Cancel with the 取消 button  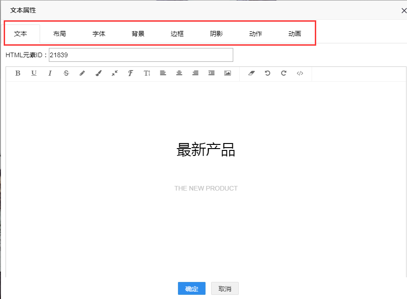click(x=225, y=288)
